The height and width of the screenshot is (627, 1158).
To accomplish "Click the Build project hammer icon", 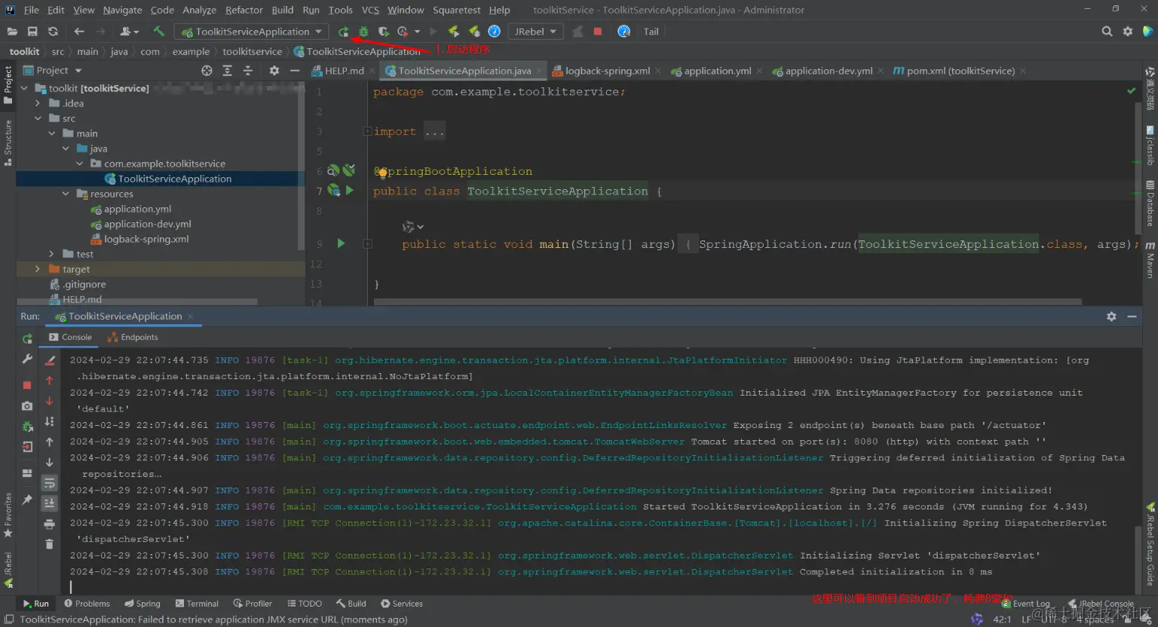I will (158, 32).
